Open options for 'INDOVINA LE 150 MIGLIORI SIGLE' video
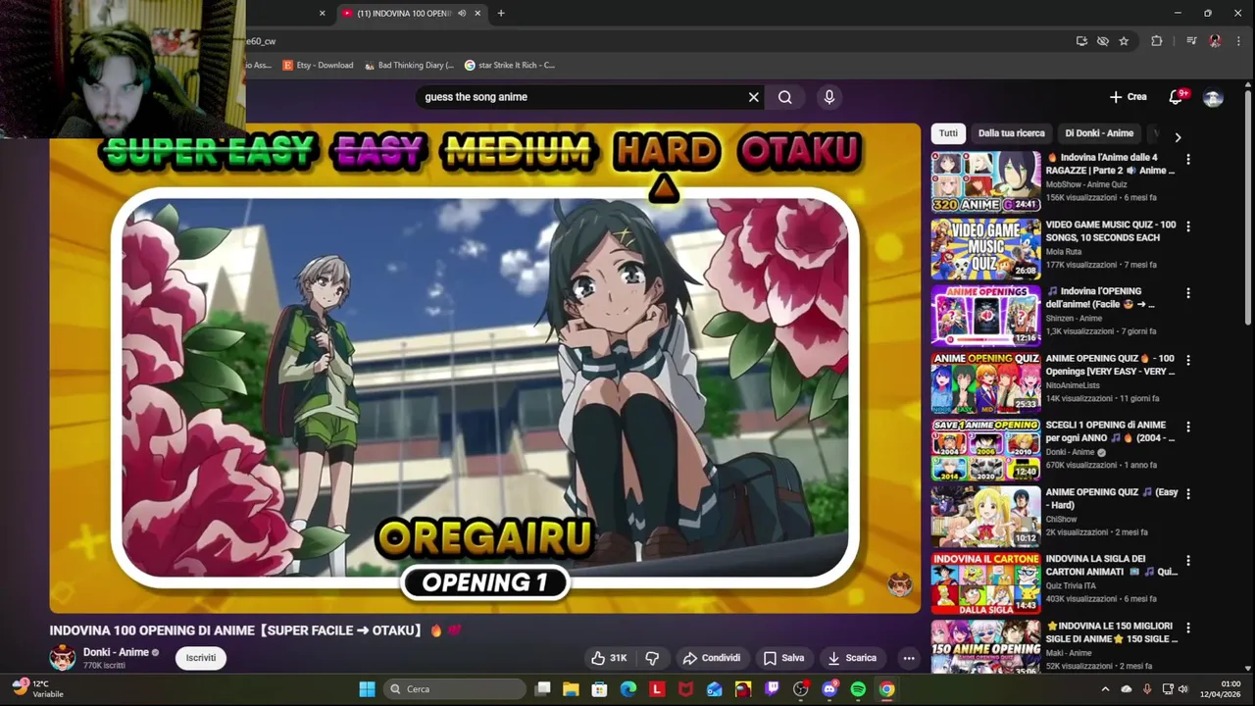1255x706 pixels. point(1187,627)
